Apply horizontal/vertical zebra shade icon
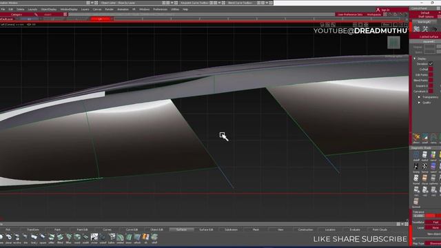Viewport: 441px width, 248px height. point(424,167)
